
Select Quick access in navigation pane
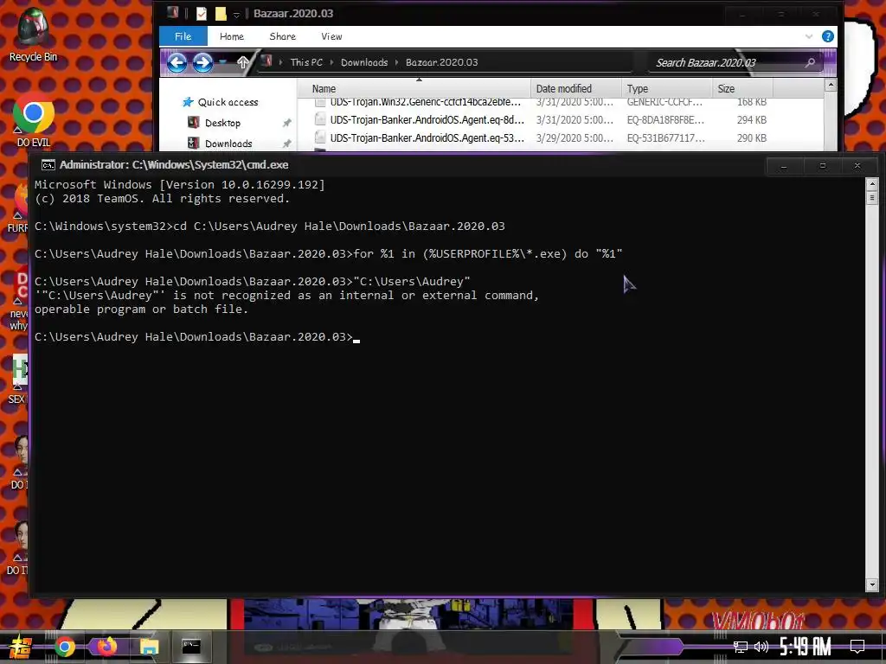click(x=221, y=102)
